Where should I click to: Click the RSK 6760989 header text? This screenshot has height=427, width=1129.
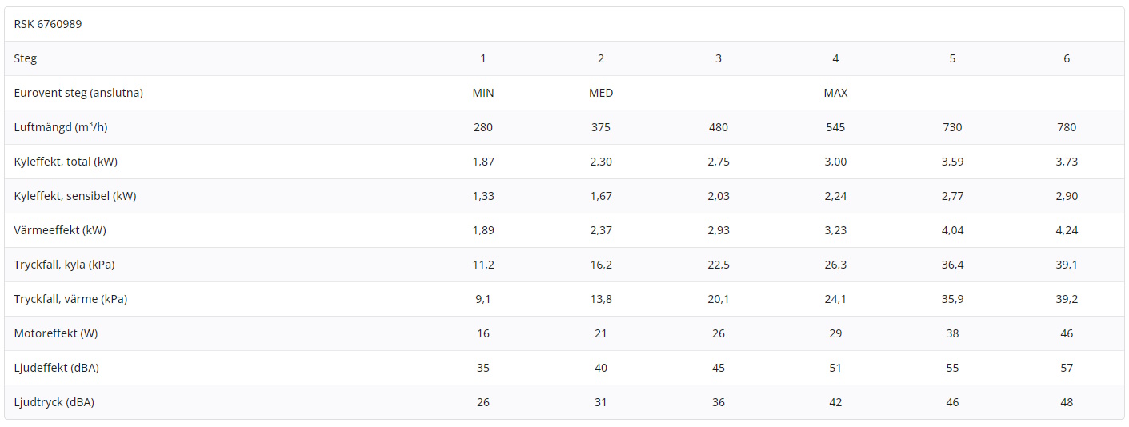pos(48,24)
